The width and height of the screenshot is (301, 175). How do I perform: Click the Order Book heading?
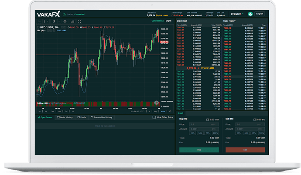182,21
